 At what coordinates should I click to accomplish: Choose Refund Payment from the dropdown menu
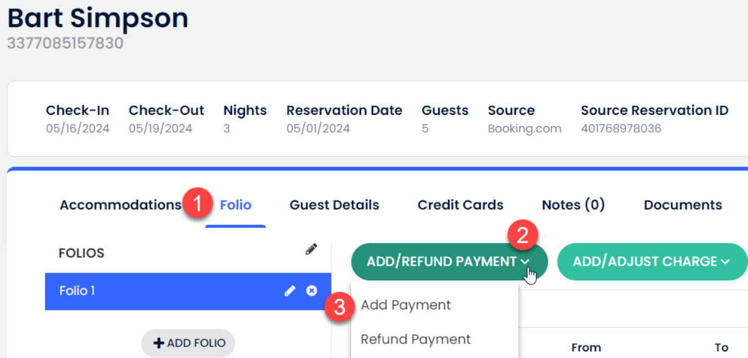pyautogui.click(x=415, y=339)
